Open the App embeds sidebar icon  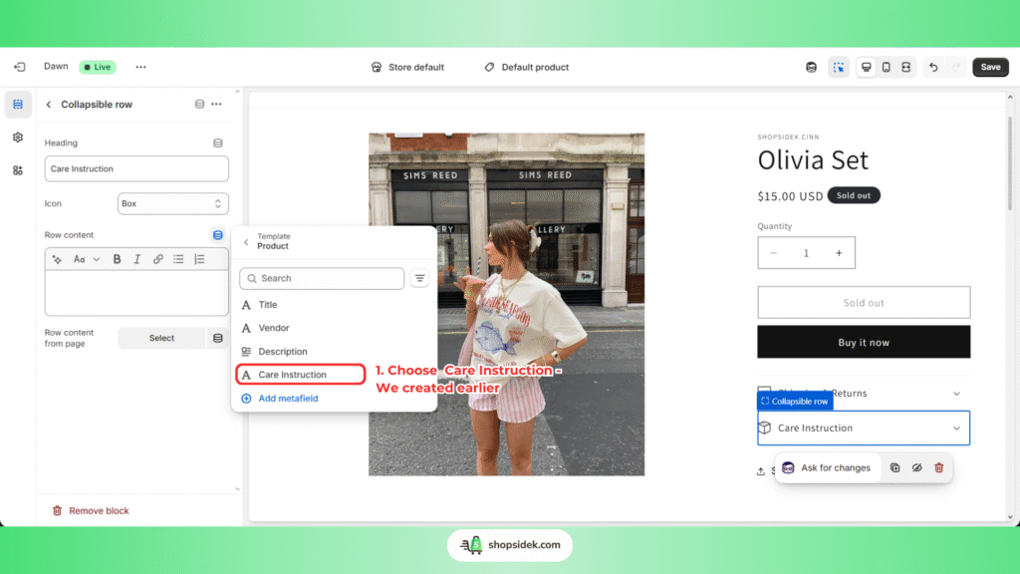click(x=18, y=170)
